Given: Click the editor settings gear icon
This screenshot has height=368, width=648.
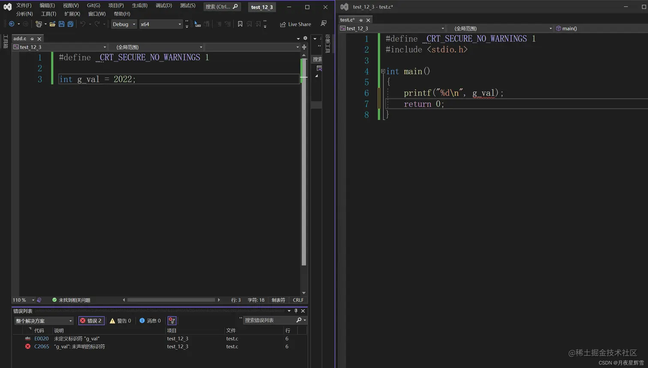Looking at the screenshot, I should coord(305,38).
